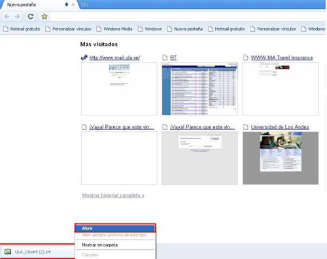Open second Personalizar vínculos bookmark
327x259 pixels.
click(x=273, y=29)
